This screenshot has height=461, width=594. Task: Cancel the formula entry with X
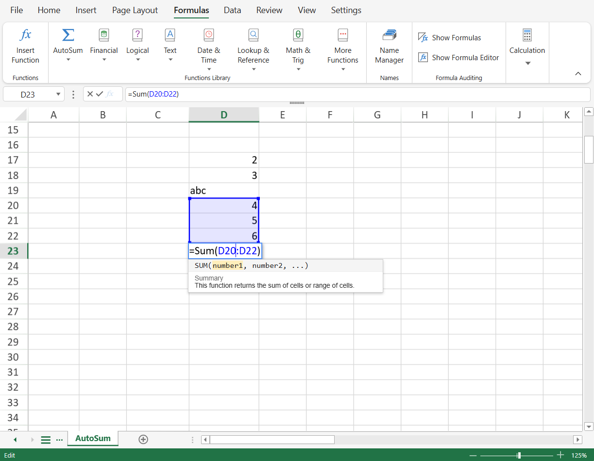click(x=90, y=94)
